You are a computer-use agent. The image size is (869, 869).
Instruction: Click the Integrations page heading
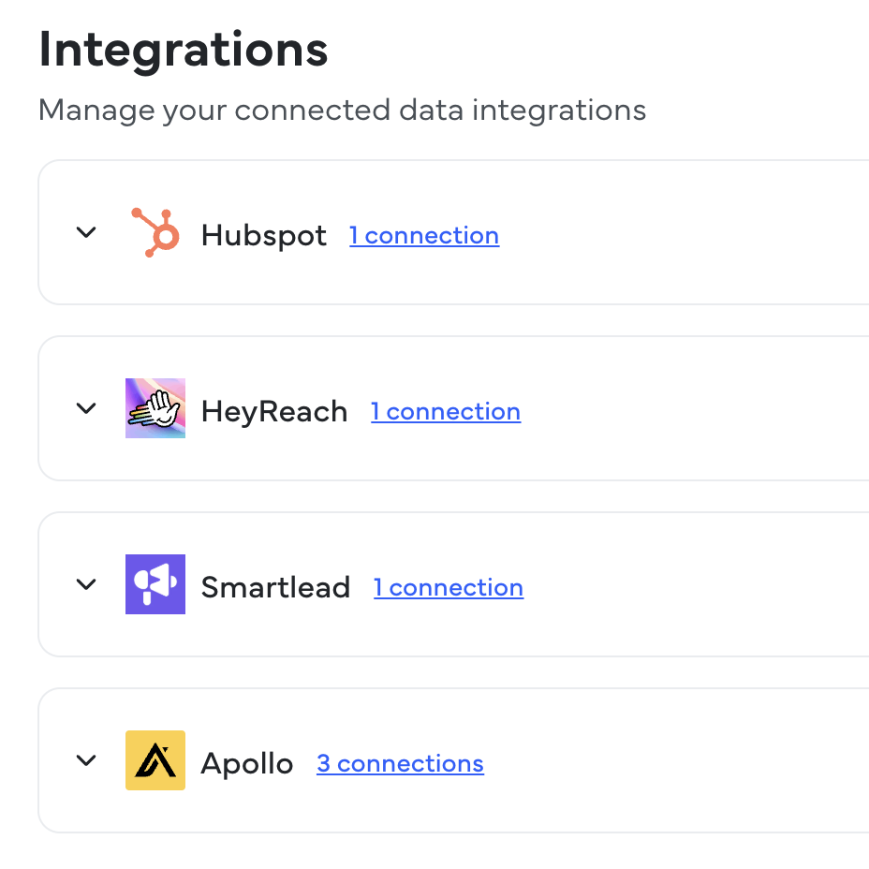tap(184, 51)
